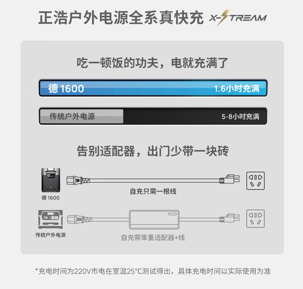
Task: Click the heading 告别适配器，出门少带一块砖
Action: pyautogui.click(x=153, y=151)
